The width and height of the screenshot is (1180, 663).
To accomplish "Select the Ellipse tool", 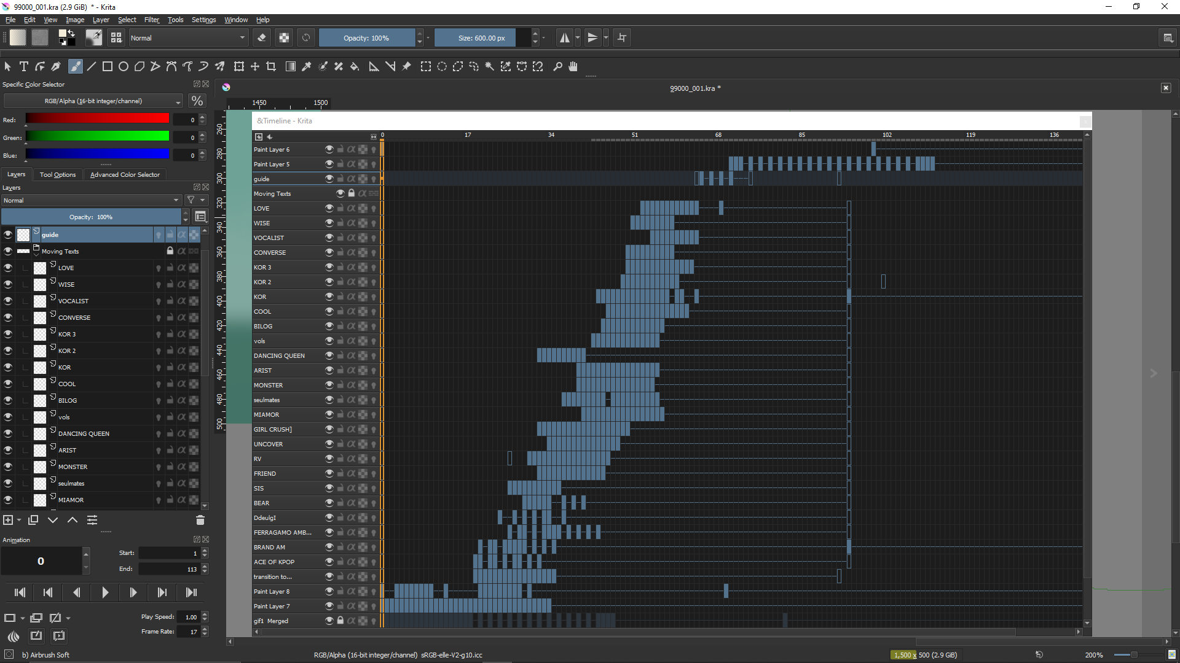I will (x=124, y=66).
